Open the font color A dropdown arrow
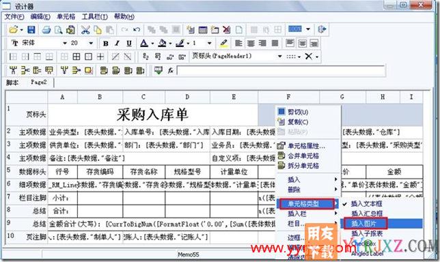The height and width of the screenshot is (262, 440). (x=152, y=44)
